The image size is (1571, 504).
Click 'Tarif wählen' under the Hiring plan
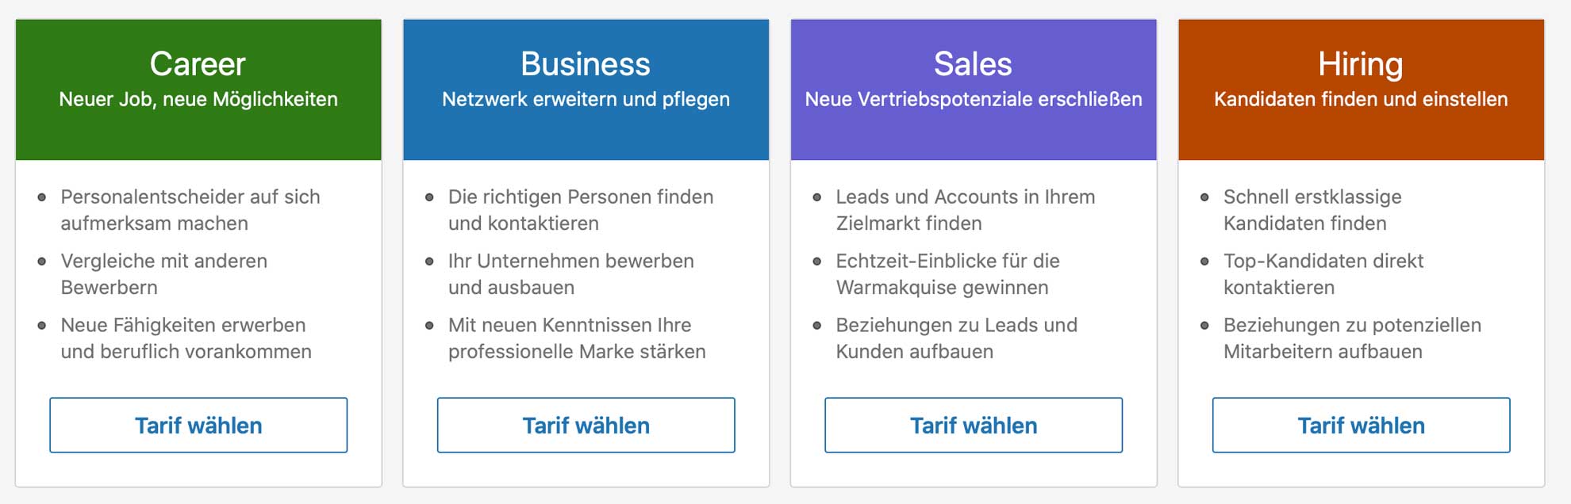[1360, 425]
